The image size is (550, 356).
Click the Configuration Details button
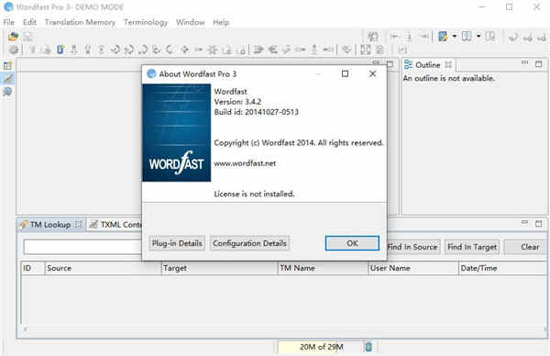(x=249, y=243)
